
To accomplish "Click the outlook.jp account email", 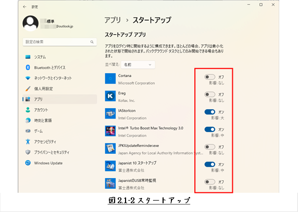I will click(57, 27).
